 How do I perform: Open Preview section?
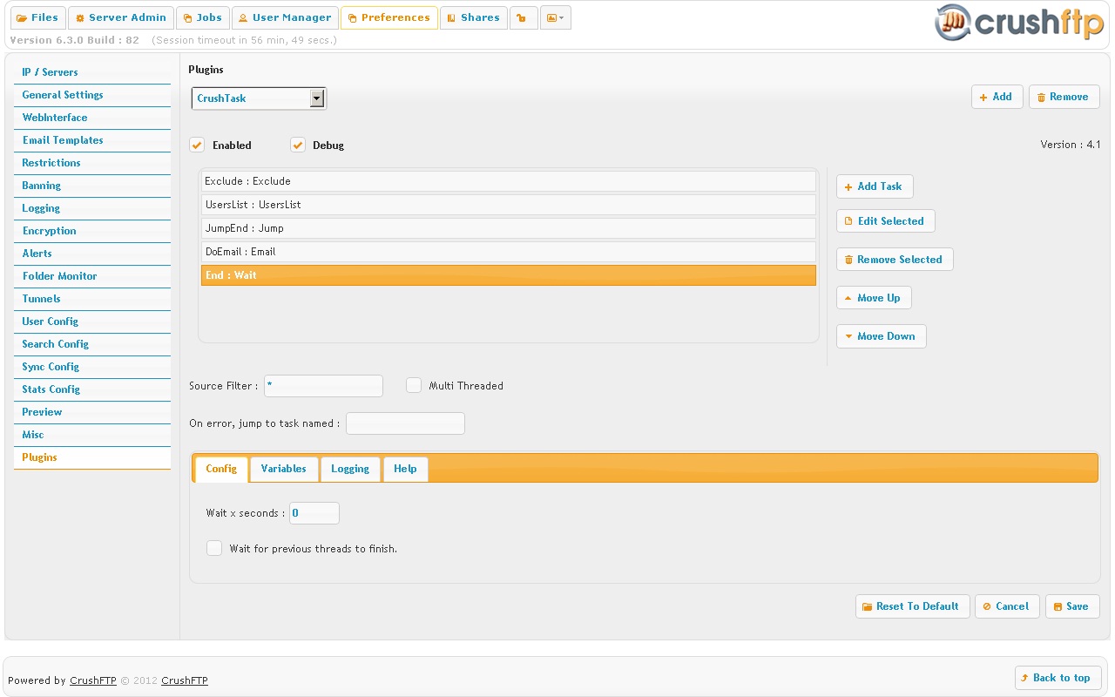92,412
